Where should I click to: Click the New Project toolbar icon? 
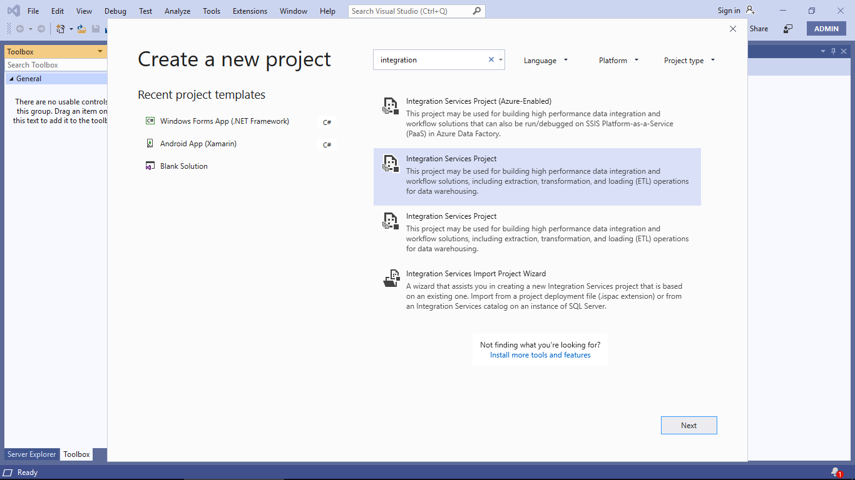click(x=61, y=29)
